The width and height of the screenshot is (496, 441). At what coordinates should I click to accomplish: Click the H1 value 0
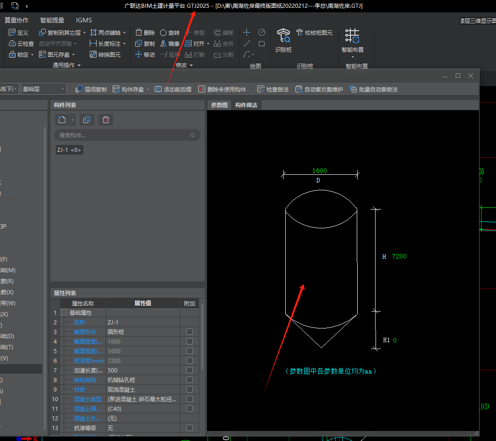[x=394, y=340]
